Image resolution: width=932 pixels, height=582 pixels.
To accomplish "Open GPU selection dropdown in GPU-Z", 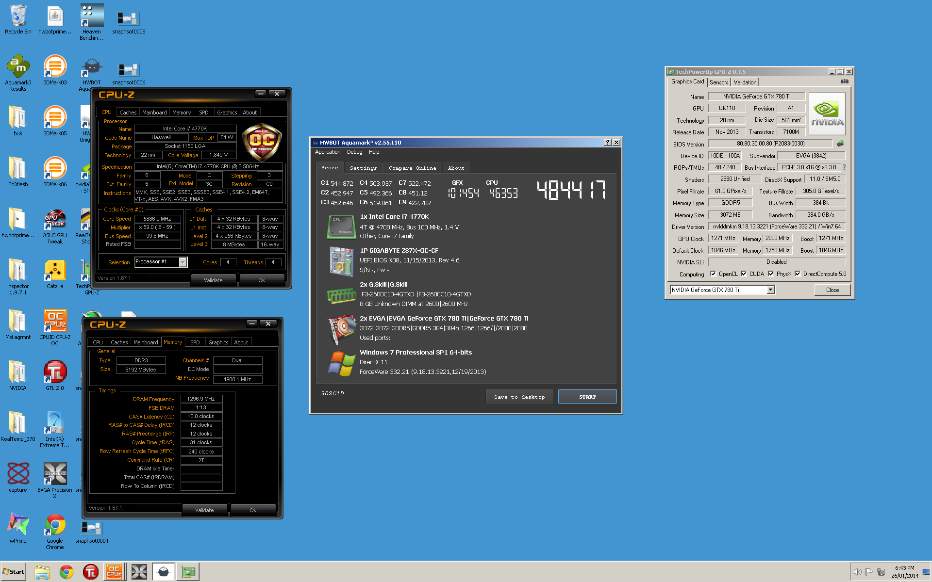I will point(770,290).
